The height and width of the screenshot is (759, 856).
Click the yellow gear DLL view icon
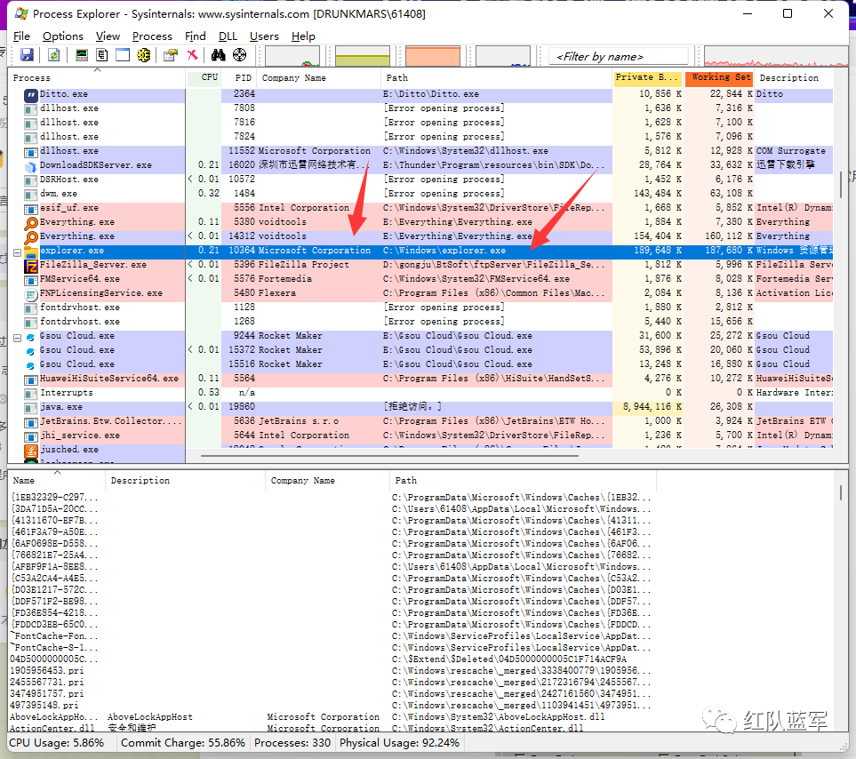pyautogui.click(x=144, y=54)
